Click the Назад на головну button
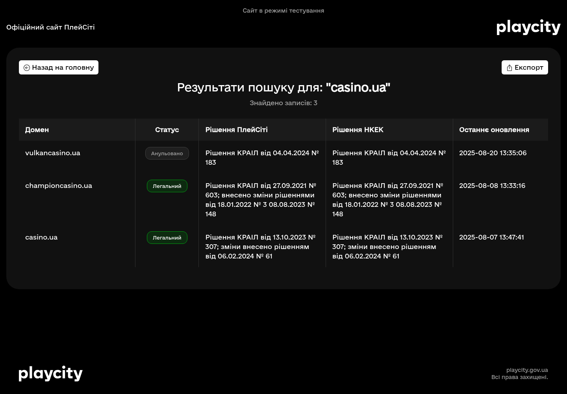Image resolution: width=567 pixels, height=394 pixels. 59,67
